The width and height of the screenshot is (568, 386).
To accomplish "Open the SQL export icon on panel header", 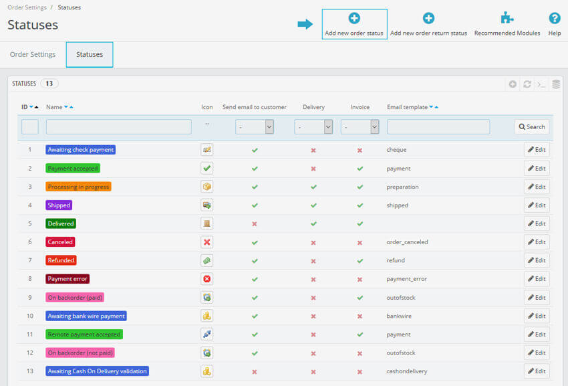I will point(555,84).
